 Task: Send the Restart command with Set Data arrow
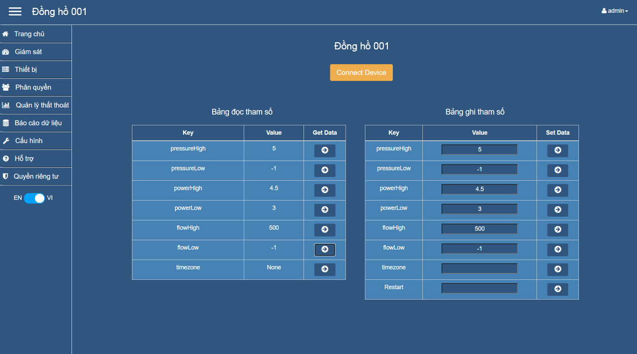tap(557, 289)
